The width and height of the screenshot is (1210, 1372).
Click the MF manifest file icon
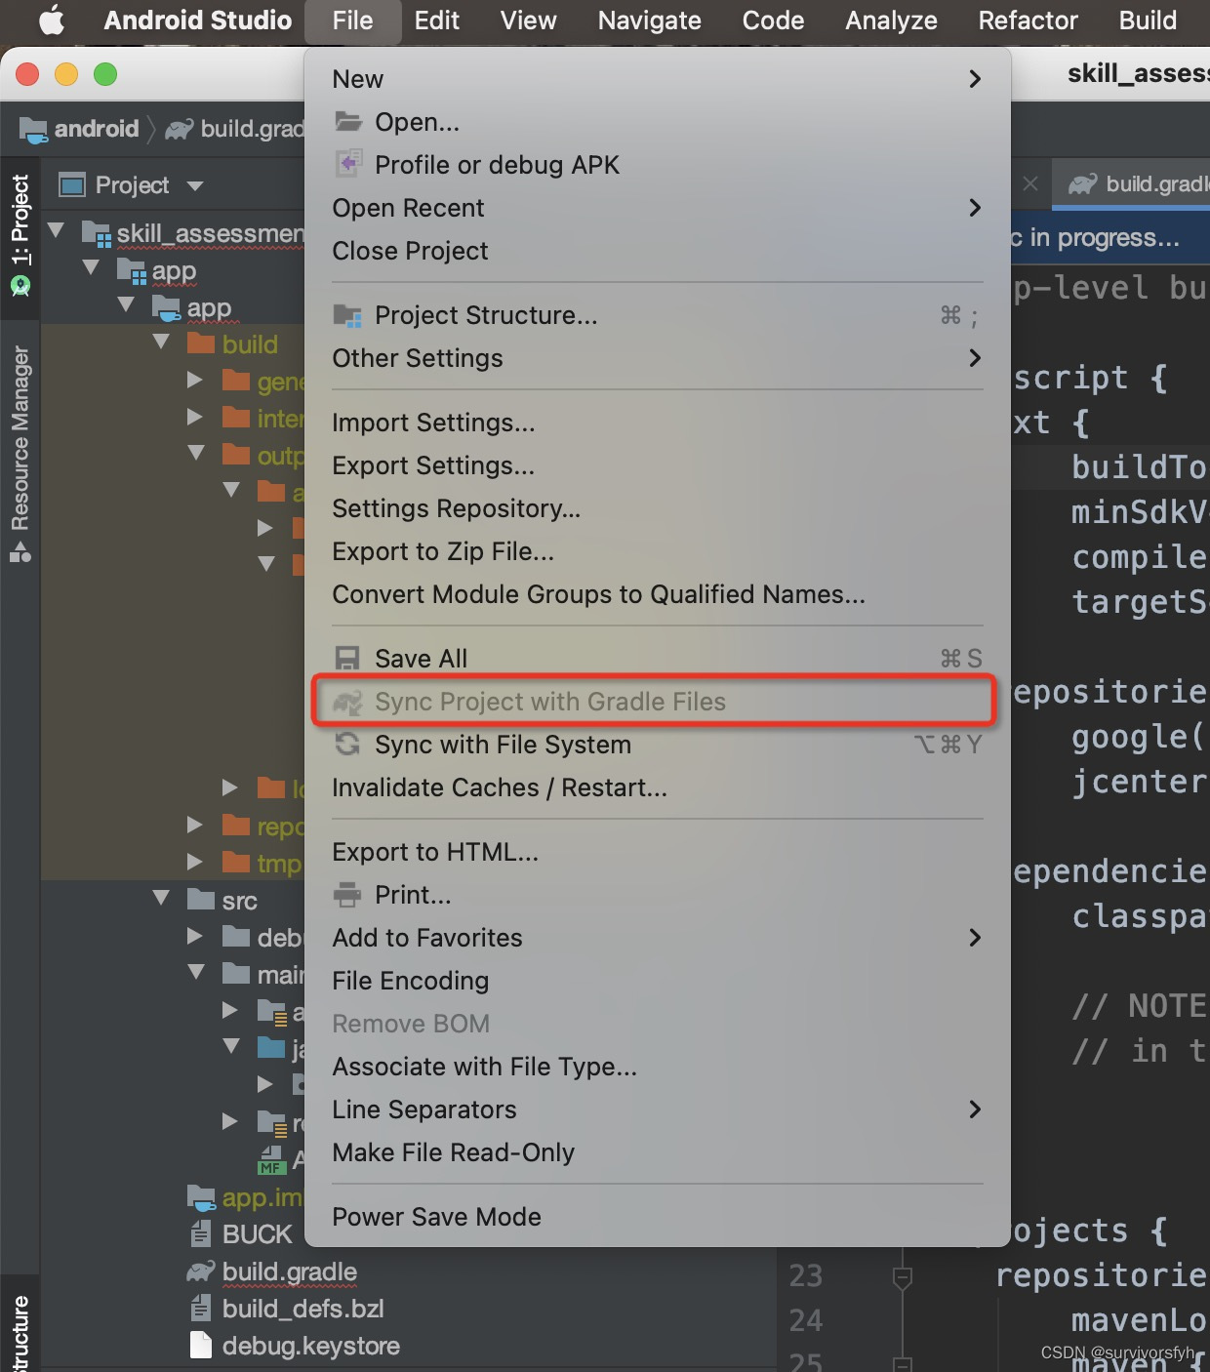pyautogui.click(x=271, y=1159)
